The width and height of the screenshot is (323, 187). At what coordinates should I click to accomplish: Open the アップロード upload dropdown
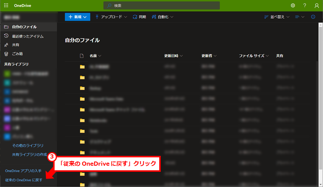pos(111,17)
